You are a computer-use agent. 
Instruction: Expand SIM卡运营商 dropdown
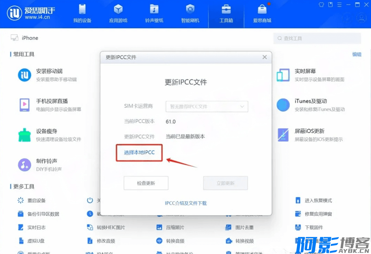pos(207,107)
